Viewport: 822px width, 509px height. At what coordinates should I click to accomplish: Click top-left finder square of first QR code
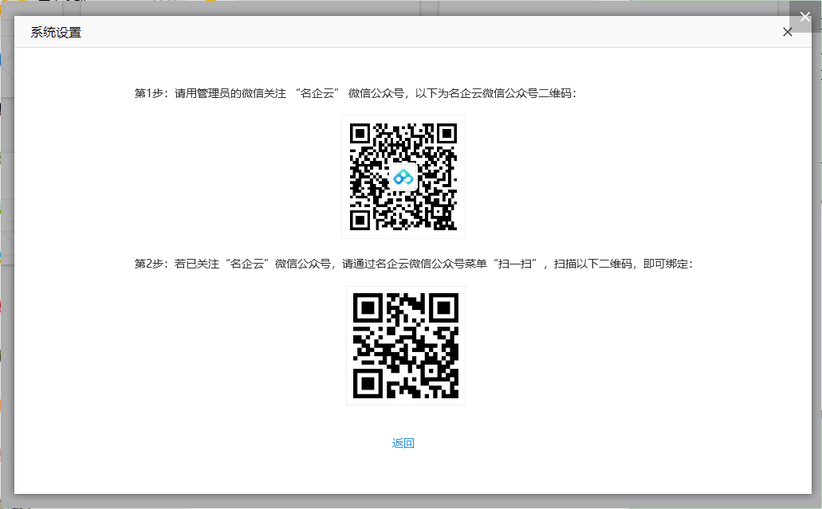pyautogui.click(x=360, y=134)
